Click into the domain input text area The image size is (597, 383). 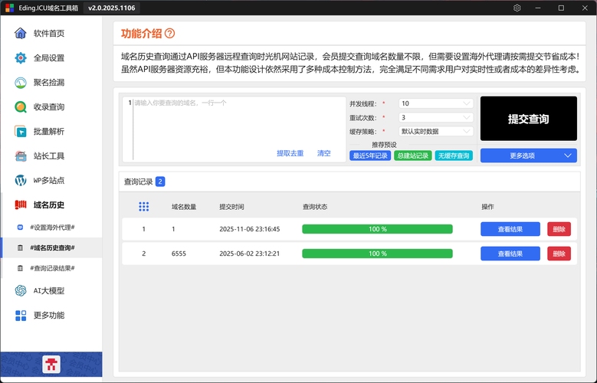[235, 129]
